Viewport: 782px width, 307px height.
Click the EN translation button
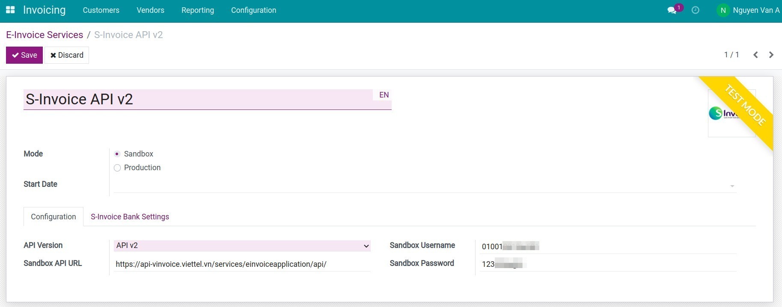pos(384,95)
